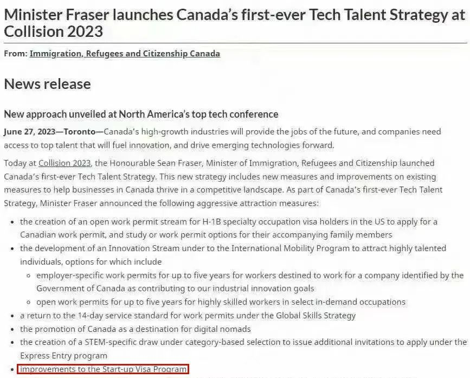Click the main headline about Minister Fraser
This screenshot has height=378, width=470.
point(235,23)
